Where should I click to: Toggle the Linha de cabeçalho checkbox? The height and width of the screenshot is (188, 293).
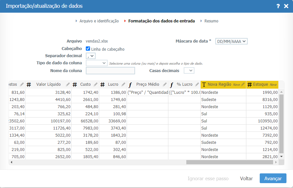pyautogui.click(x=88, y=49)
